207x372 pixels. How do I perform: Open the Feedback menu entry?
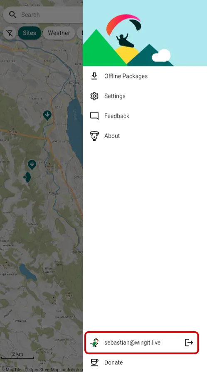pos(145,116)
